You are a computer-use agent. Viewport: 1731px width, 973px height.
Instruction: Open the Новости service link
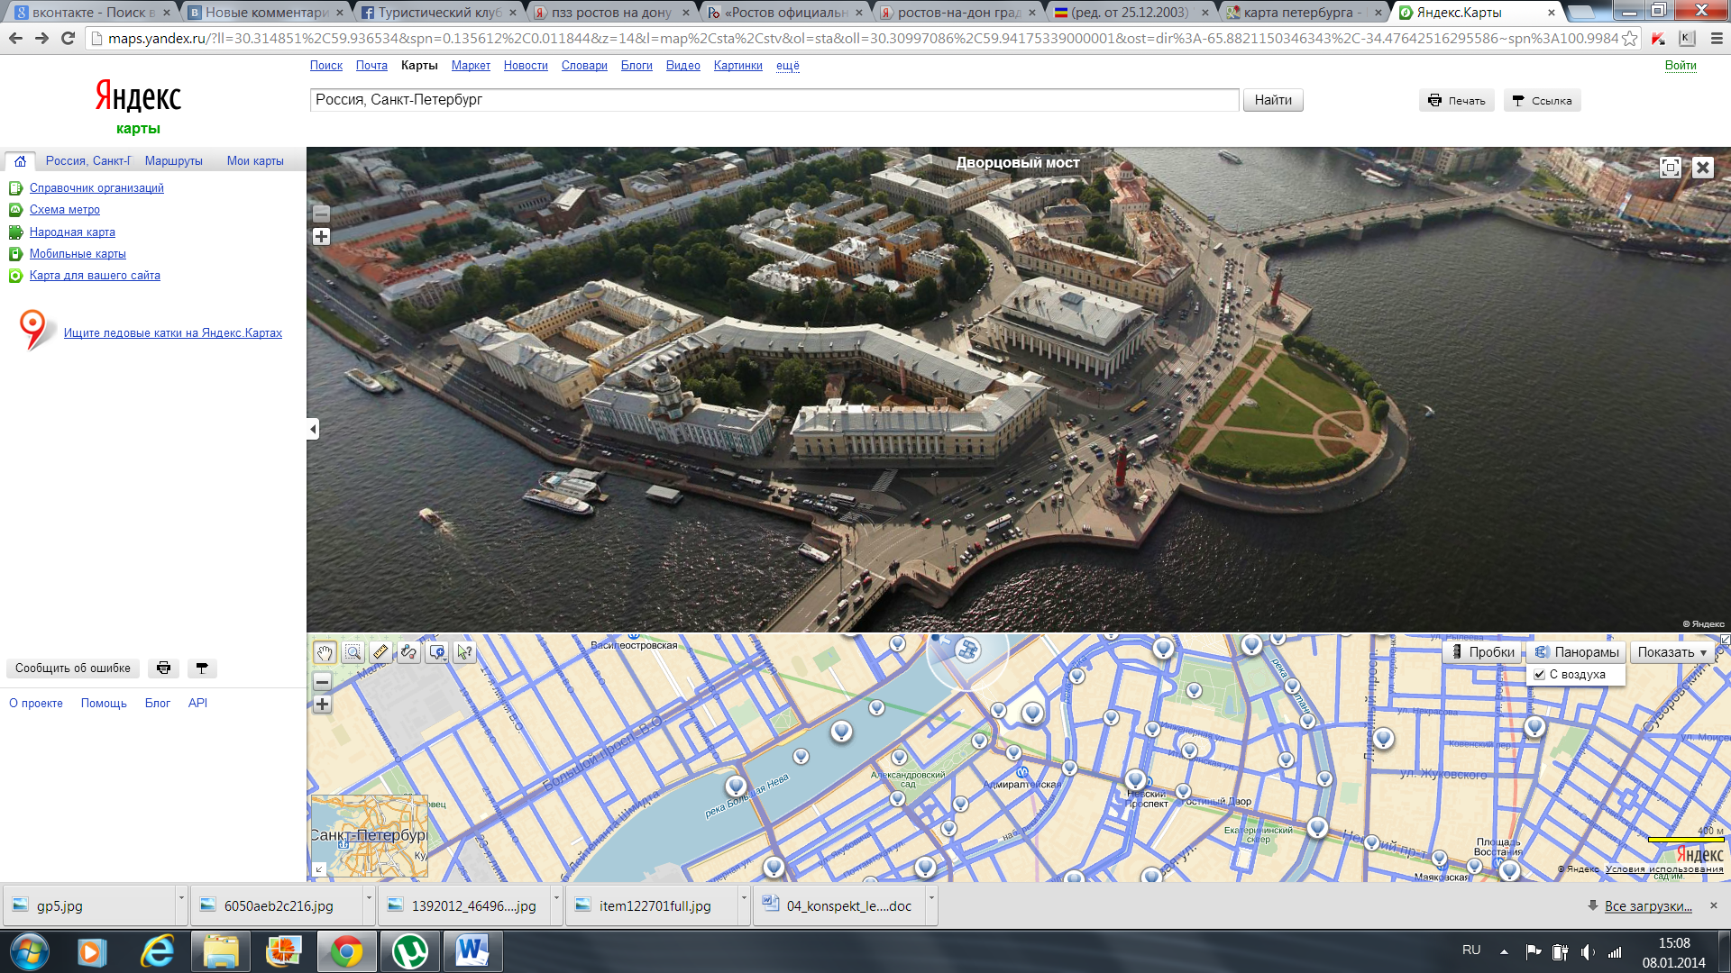[x=526, y=66]
